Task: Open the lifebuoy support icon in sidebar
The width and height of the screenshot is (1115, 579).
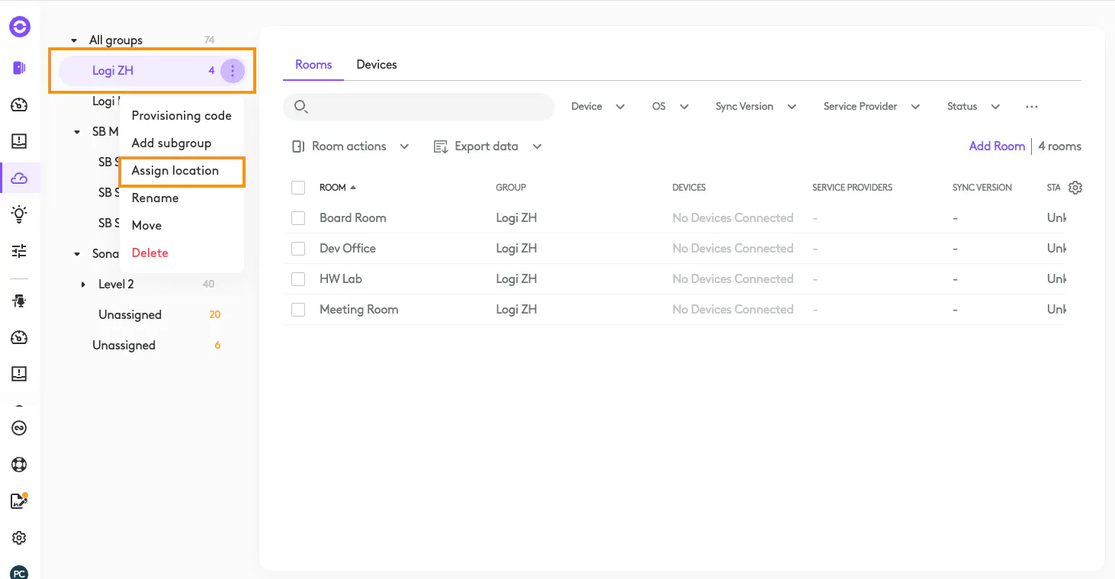Action: point(20,465)
